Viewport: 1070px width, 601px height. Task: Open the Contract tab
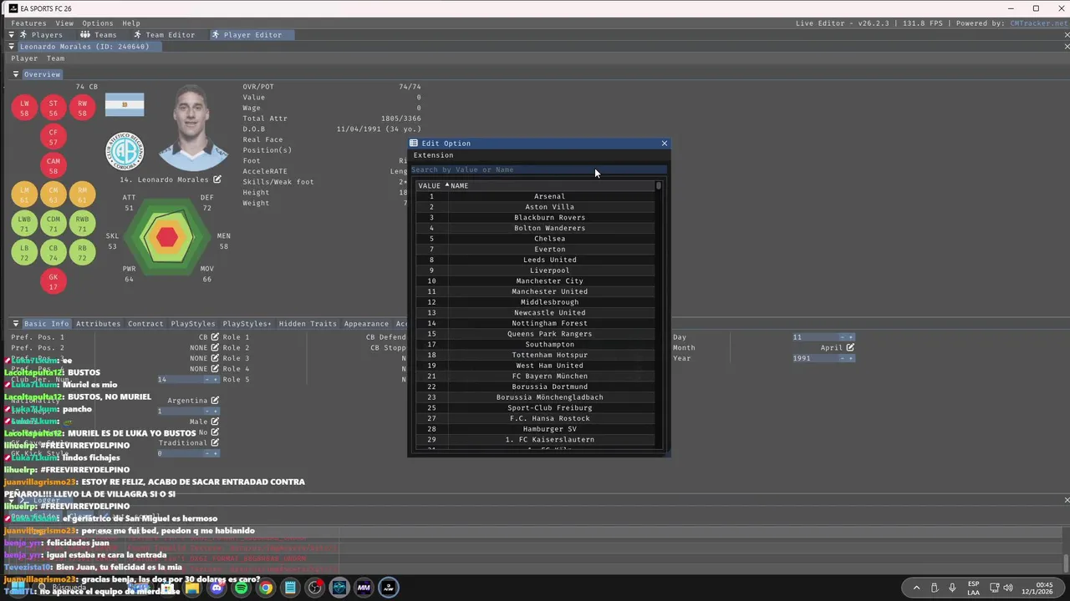pos(145,324)
